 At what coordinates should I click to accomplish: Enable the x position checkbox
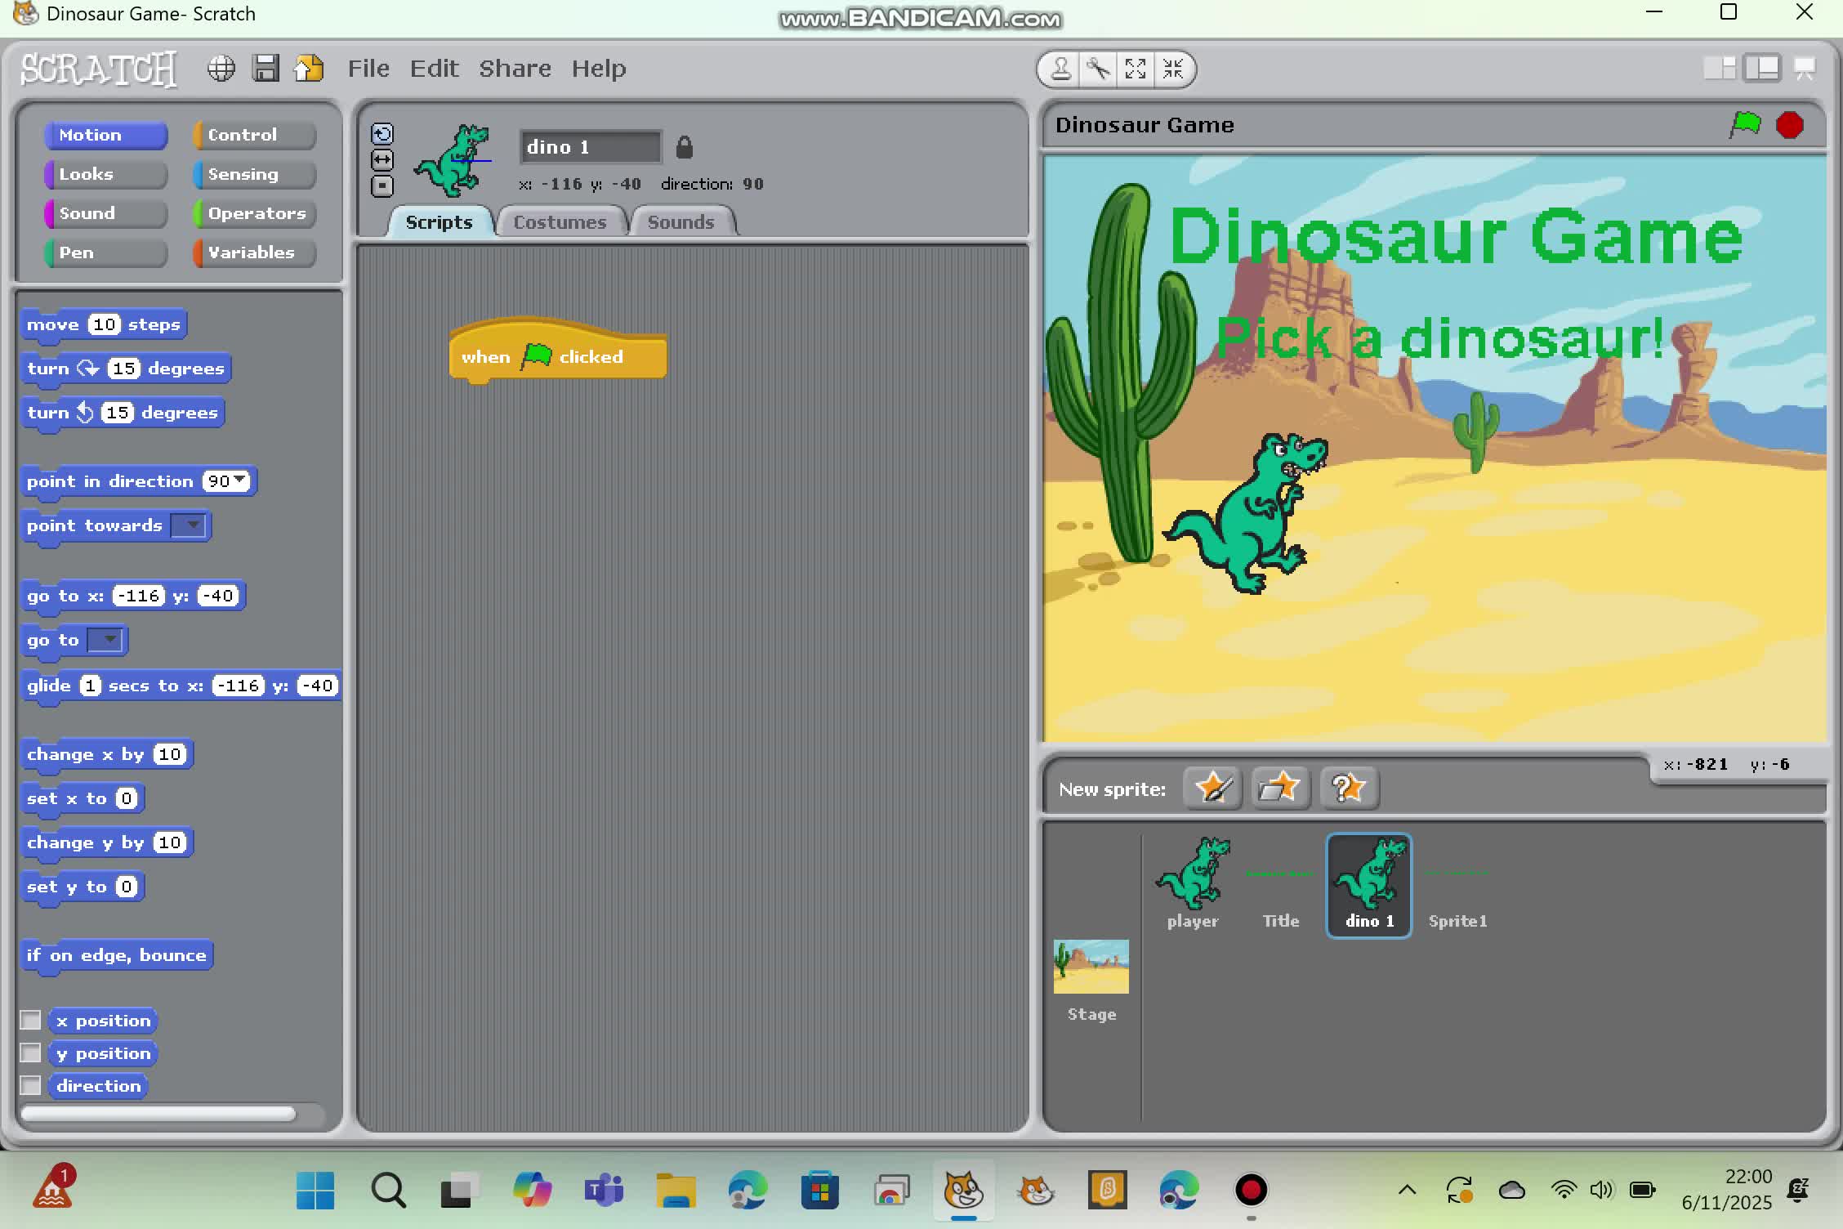[30, 1020]
